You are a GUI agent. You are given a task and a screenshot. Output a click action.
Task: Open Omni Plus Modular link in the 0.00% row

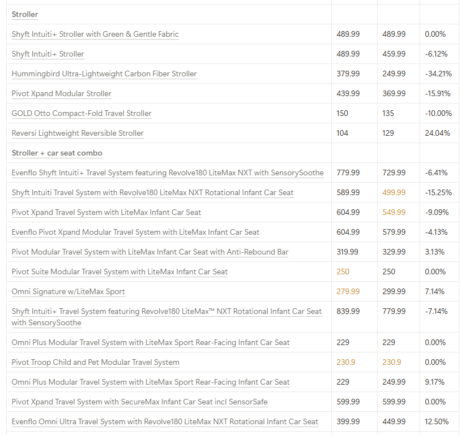point(151,343)
